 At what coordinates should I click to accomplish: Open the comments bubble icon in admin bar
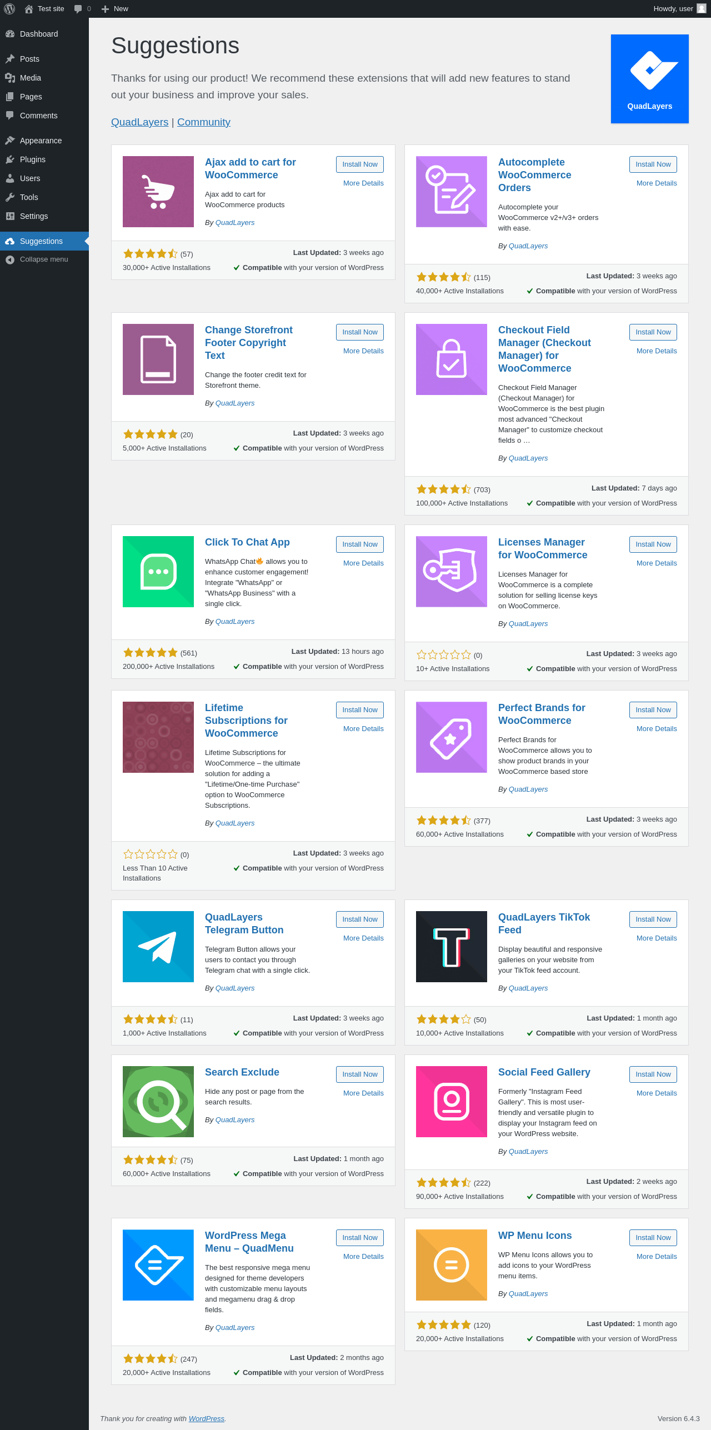click(78, 9)
